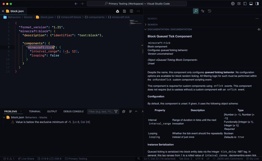Screen dimensions: 262x161
Task: Click the 208 B folder size status
Action: pos(56,159)
